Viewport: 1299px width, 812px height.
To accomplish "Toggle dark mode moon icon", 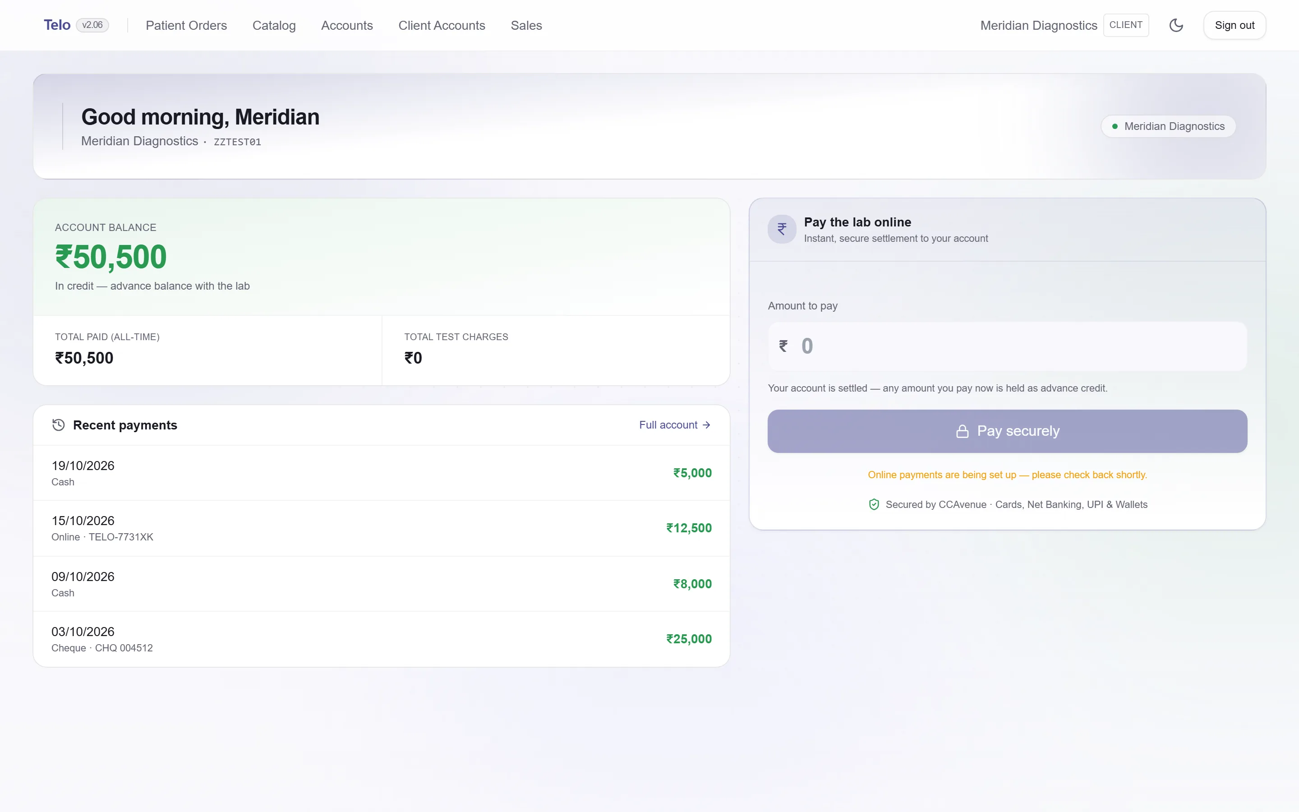I will tap(1176, 25).
